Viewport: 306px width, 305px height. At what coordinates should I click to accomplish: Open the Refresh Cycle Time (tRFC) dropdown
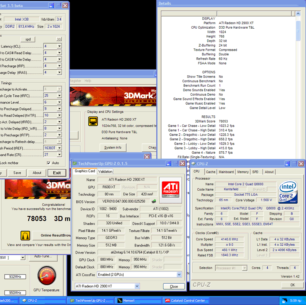point(59,96)
